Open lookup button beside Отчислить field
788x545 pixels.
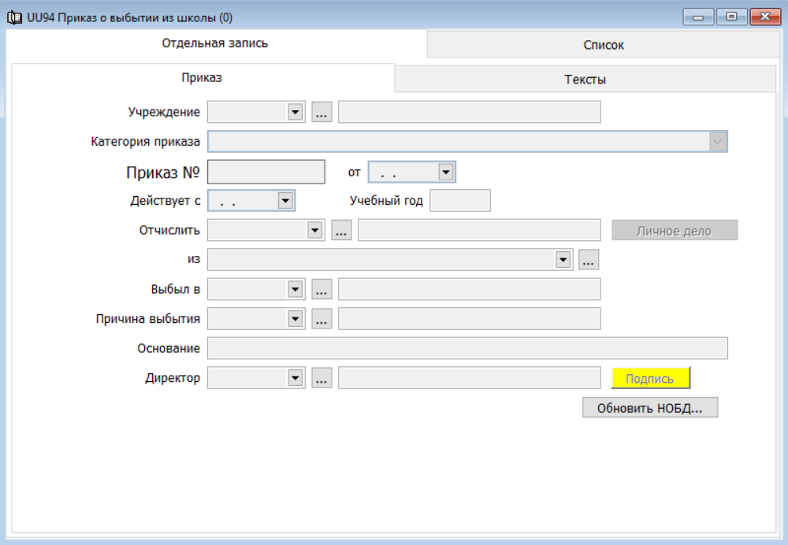pyautogui.click(x=341, y=231)
